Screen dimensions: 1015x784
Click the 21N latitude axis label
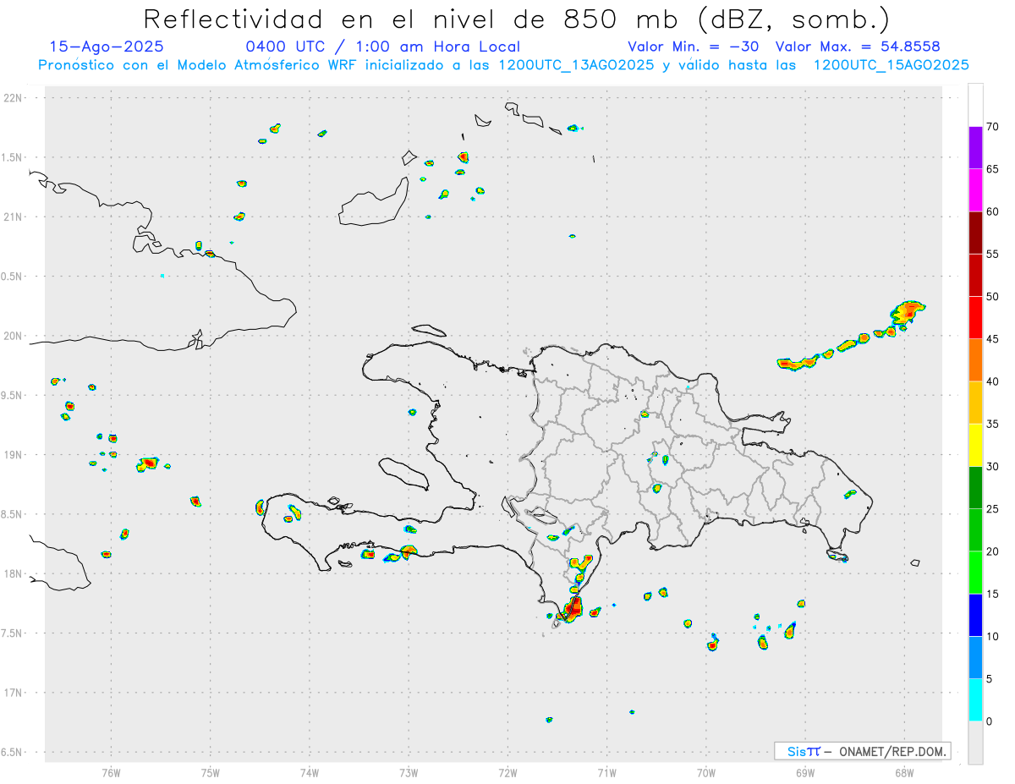click(x=14, y=217)
